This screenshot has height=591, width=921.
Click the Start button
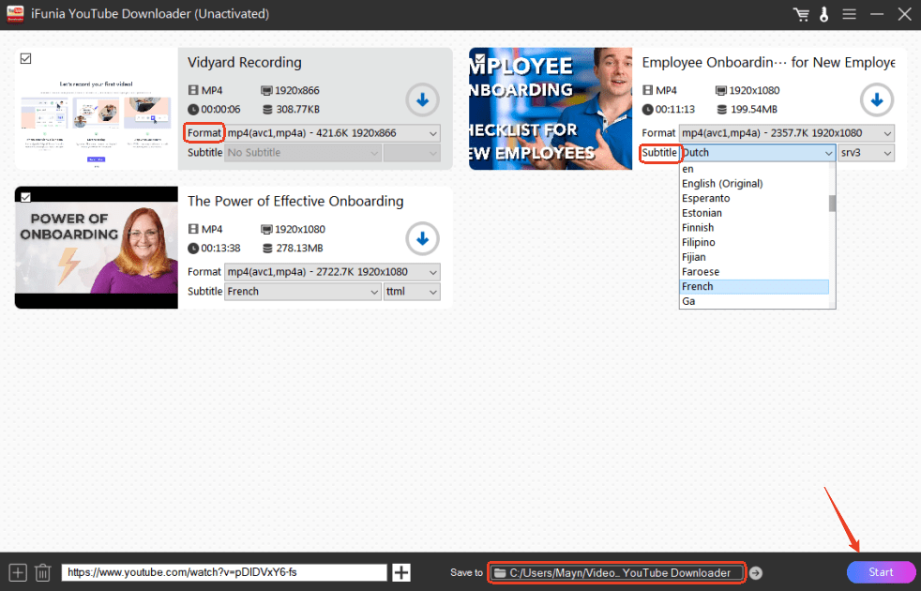pyautogui.click(x=881, y=572)
